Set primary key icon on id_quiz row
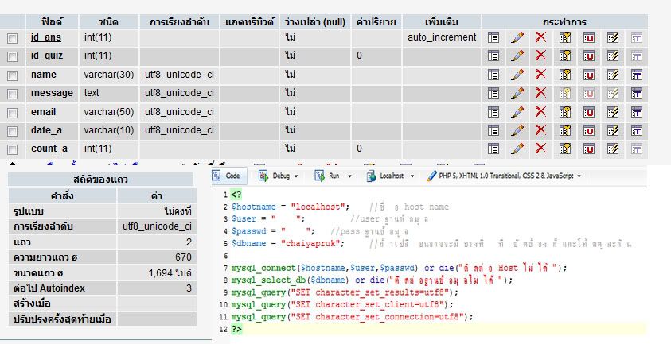Viewport: 671px width, 344px height. (x=565, y=56)
